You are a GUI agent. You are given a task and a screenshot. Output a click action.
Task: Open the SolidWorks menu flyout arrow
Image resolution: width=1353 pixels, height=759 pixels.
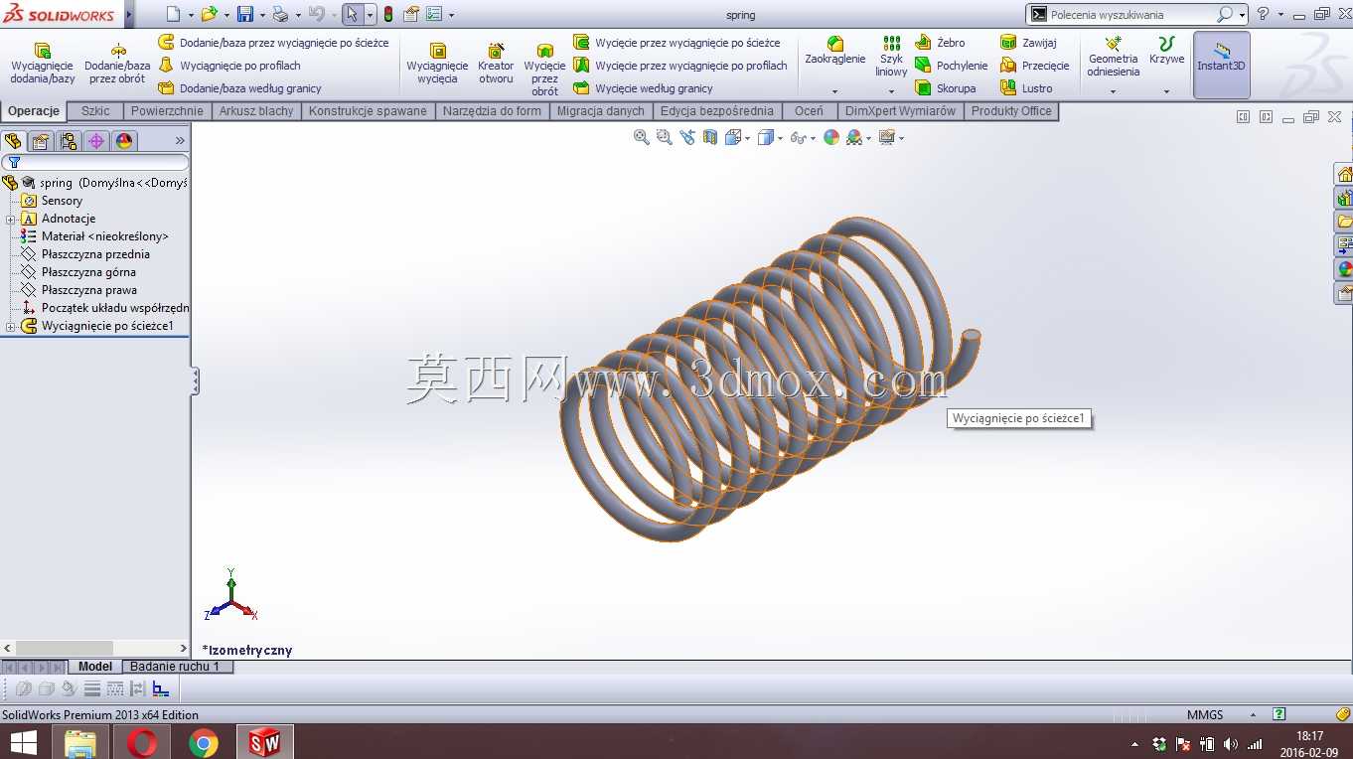tap(129, 14)
